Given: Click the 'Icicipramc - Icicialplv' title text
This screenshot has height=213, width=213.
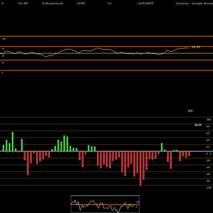Looking at the screenshot, I should [190, 3].
